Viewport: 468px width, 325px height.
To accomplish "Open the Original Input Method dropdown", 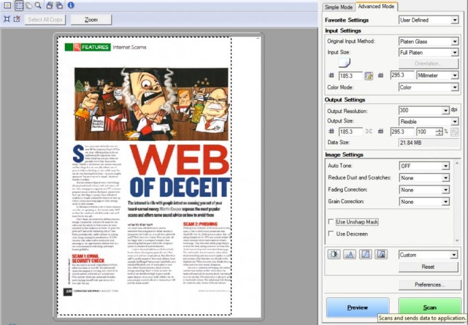I will point(428,41).
